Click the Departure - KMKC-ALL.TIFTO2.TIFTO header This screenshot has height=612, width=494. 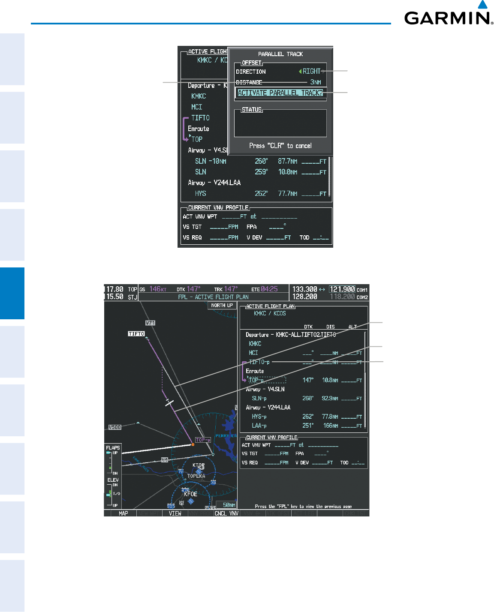pos(291,334)
